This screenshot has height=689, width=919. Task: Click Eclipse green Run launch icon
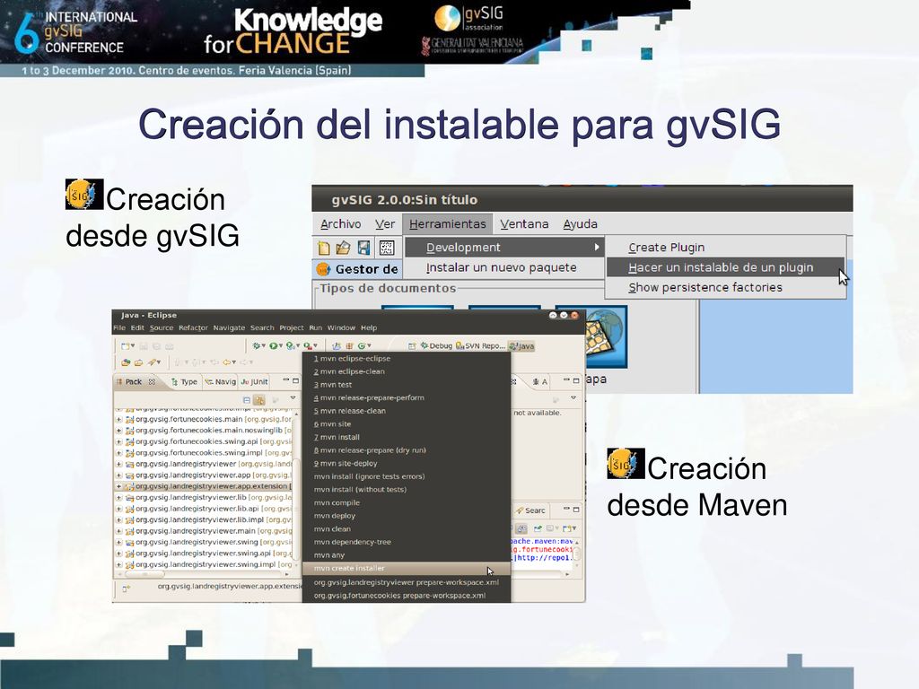point(273,345)
